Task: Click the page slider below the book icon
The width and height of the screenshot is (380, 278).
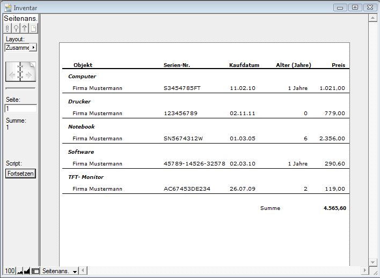Action: [20, 87]
